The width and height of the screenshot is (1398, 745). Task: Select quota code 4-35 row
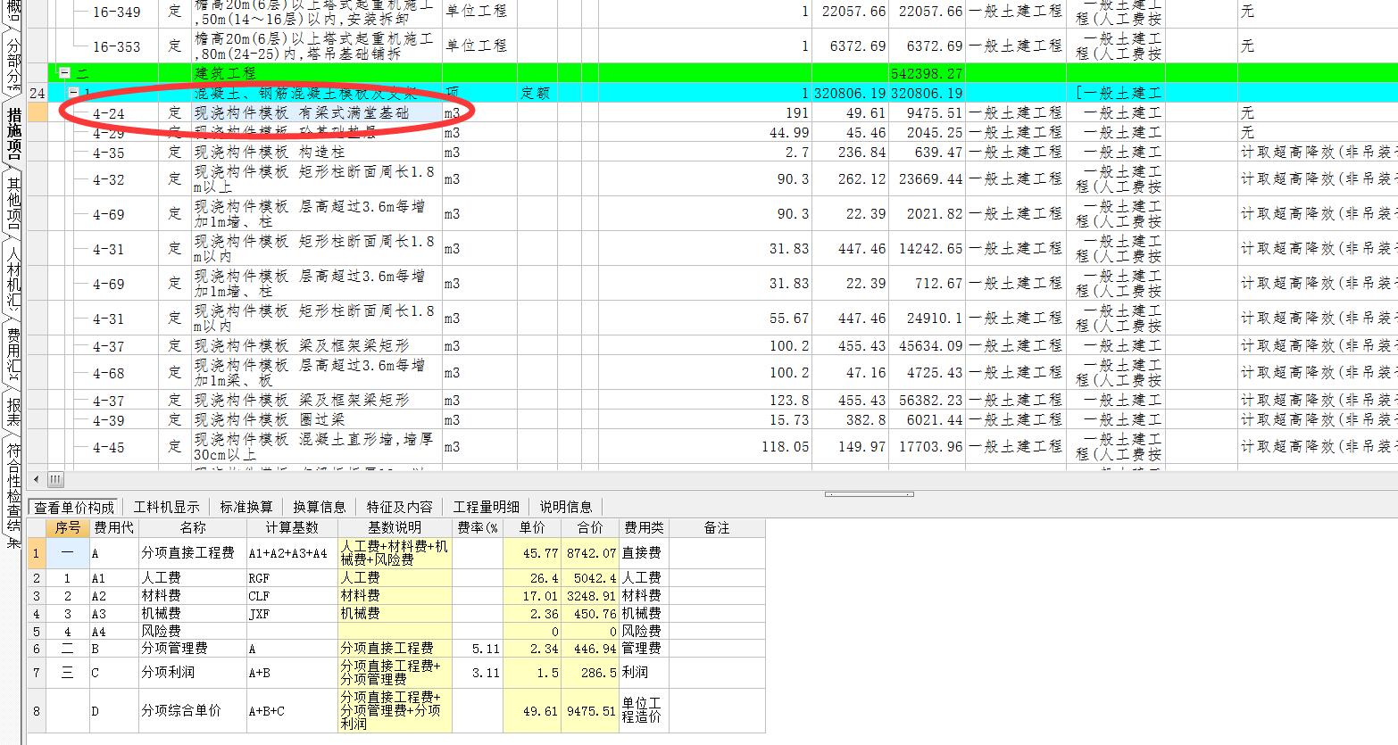(x=109, y=153)
